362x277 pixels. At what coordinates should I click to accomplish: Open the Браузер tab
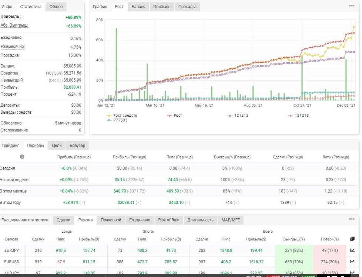[77, 146]
